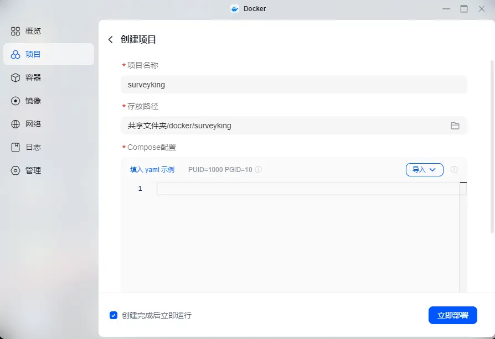Focus the 存放路径 path field
Image resolution: width=495 pixels, height=339 pixels.
pyautogui.click(x=293, y=126)
